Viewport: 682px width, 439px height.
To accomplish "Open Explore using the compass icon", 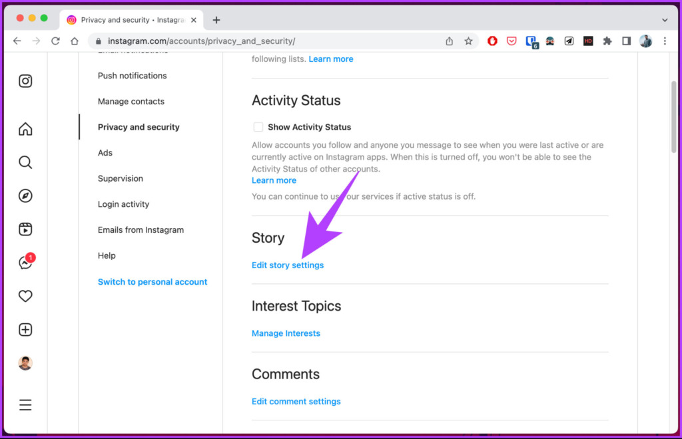I will (25, 196).
